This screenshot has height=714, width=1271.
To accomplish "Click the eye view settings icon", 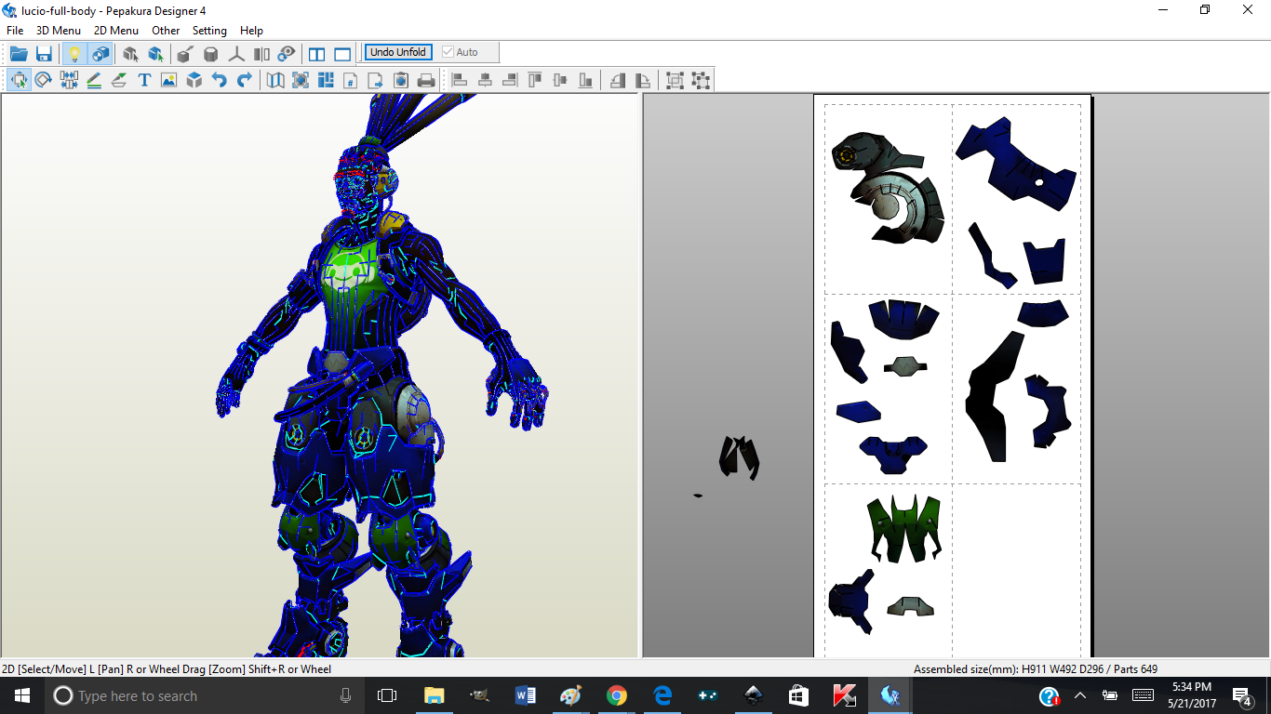I will [x=287, y=54].
